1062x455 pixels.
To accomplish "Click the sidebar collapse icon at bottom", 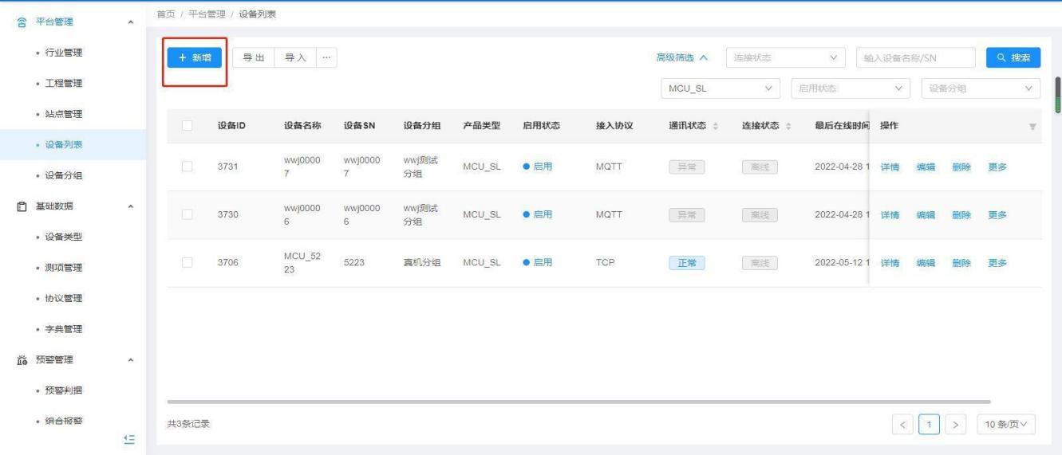I will point(130,439).
